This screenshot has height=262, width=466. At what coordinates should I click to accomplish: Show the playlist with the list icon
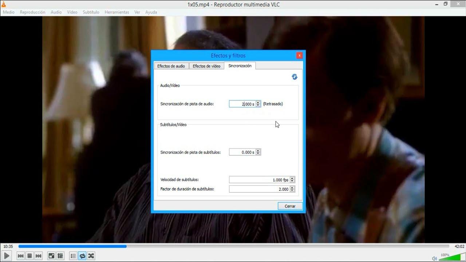[73, 256]
